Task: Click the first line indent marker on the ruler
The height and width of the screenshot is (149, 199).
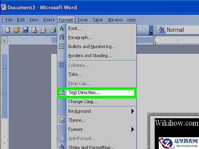Action: [154, 37]
